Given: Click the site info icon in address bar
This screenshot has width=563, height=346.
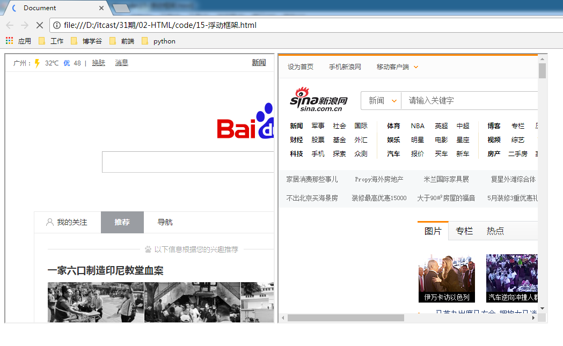Looking at the screenshot, I should click(57, 25).
